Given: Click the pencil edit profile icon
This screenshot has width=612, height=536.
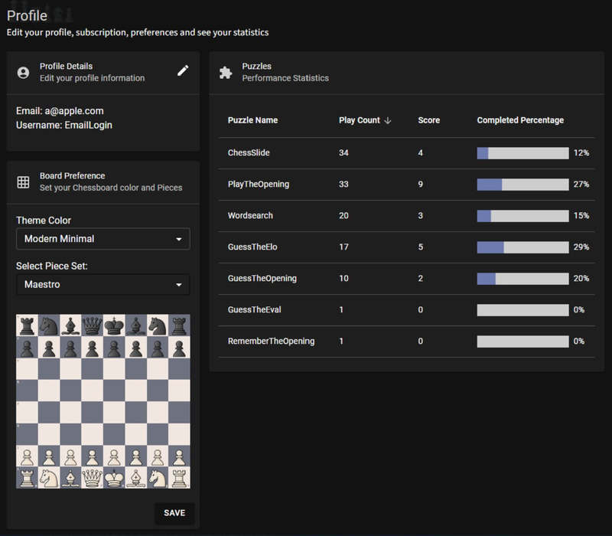Looking at the screenshot, I should [183, 71].
